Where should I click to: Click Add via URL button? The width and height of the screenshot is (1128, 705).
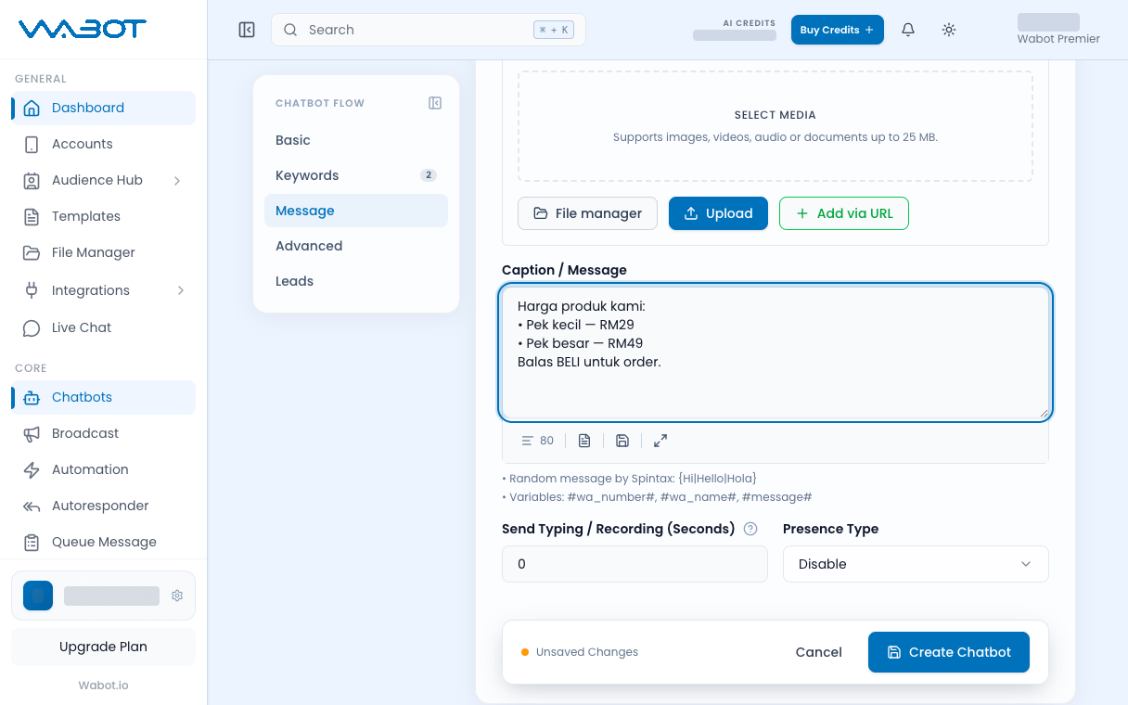[x=844, y=213]
